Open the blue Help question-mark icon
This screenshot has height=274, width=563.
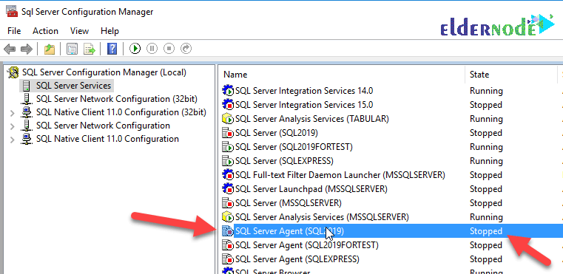112,49
